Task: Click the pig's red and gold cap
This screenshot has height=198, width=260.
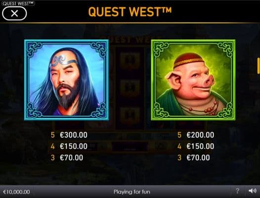Action: 189,60
